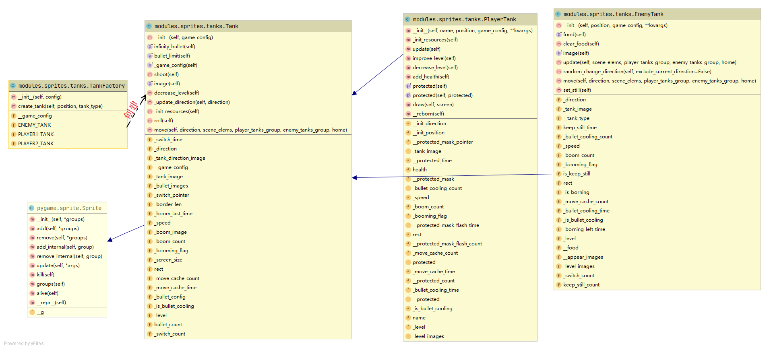Click the text protected(self, protected) in PlayerTank
769x350 pixels.
coord(442,95)
